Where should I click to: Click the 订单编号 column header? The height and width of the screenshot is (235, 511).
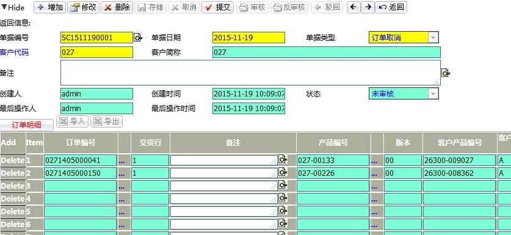[81, 142]
